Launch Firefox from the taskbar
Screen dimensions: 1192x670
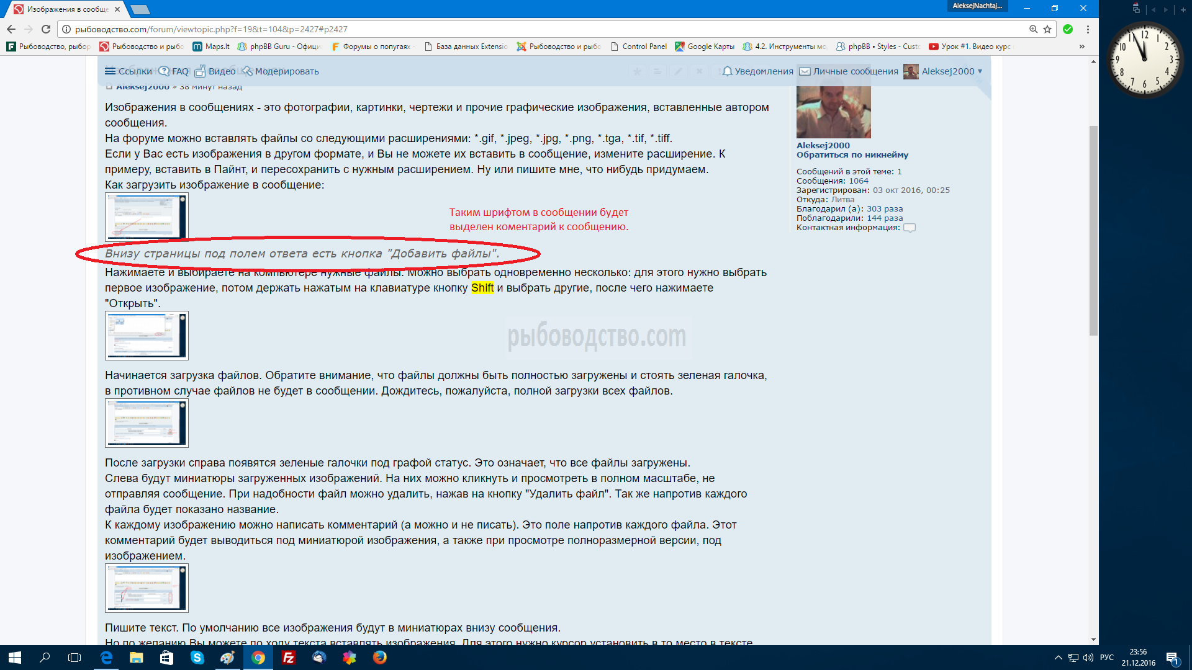point(380,658)
